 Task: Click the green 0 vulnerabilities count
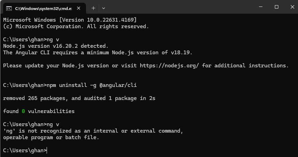[x=23, y=111]
